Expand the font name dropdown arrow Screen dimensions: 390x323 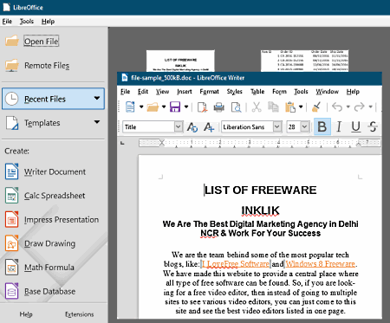click(277, 126)
